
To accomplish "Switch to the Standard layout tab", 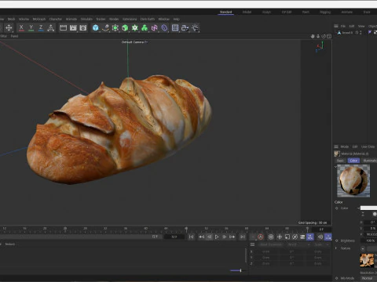I will click(x=225, y=12).
